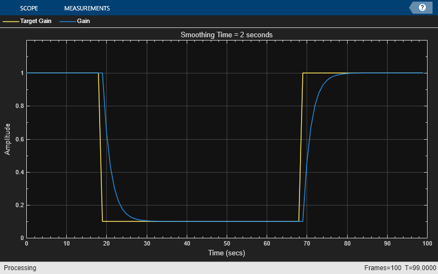Screen dimensions: 438x274
Task: Click the Amplitude y-axis label
Action: click(7, 139)
